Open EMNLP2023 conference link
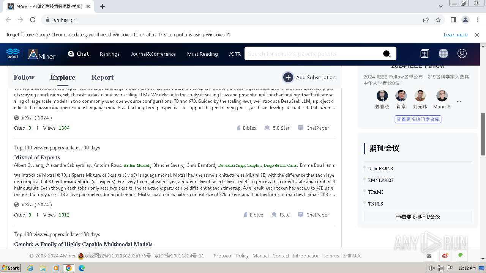The width and height of the screenshot is (486, 273). (380, 180)
